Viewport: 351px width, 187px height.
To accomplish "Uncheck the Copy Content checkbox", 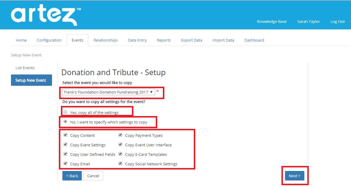I will (65, 135).
